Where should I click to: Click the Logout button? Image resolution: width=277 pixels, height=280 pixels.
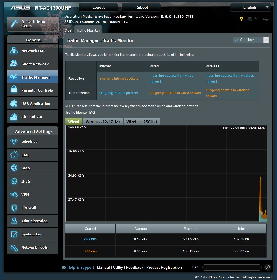98,7
